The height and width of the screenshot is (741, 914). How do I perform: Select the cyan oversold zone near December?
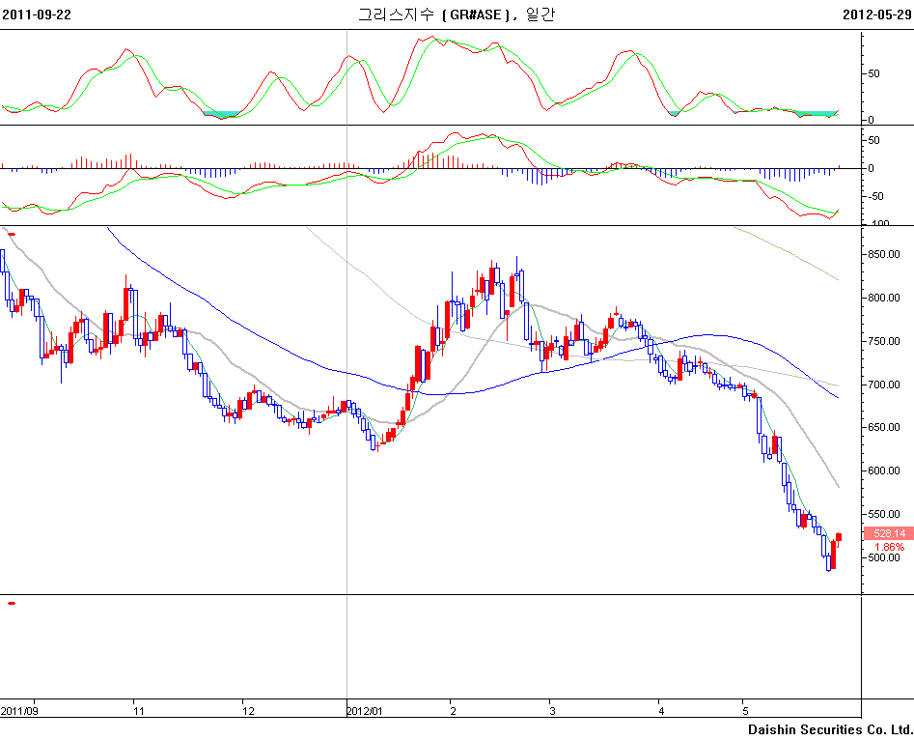point(221,114)
